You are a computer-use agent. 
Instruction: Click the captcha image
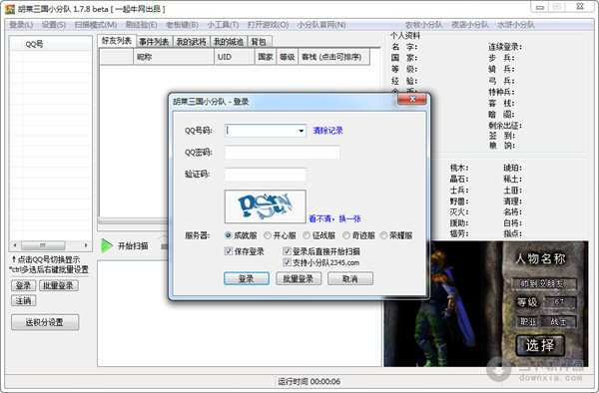tap(266, 206)
